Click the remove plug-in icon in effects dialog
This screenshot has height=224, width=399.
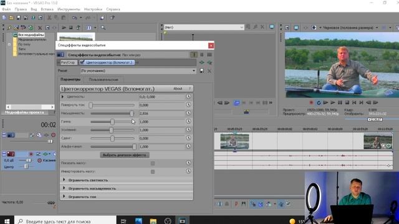pos(209,62)
